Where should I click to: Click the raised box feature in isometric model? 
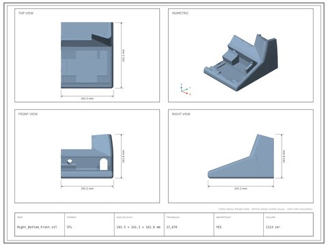230,57
